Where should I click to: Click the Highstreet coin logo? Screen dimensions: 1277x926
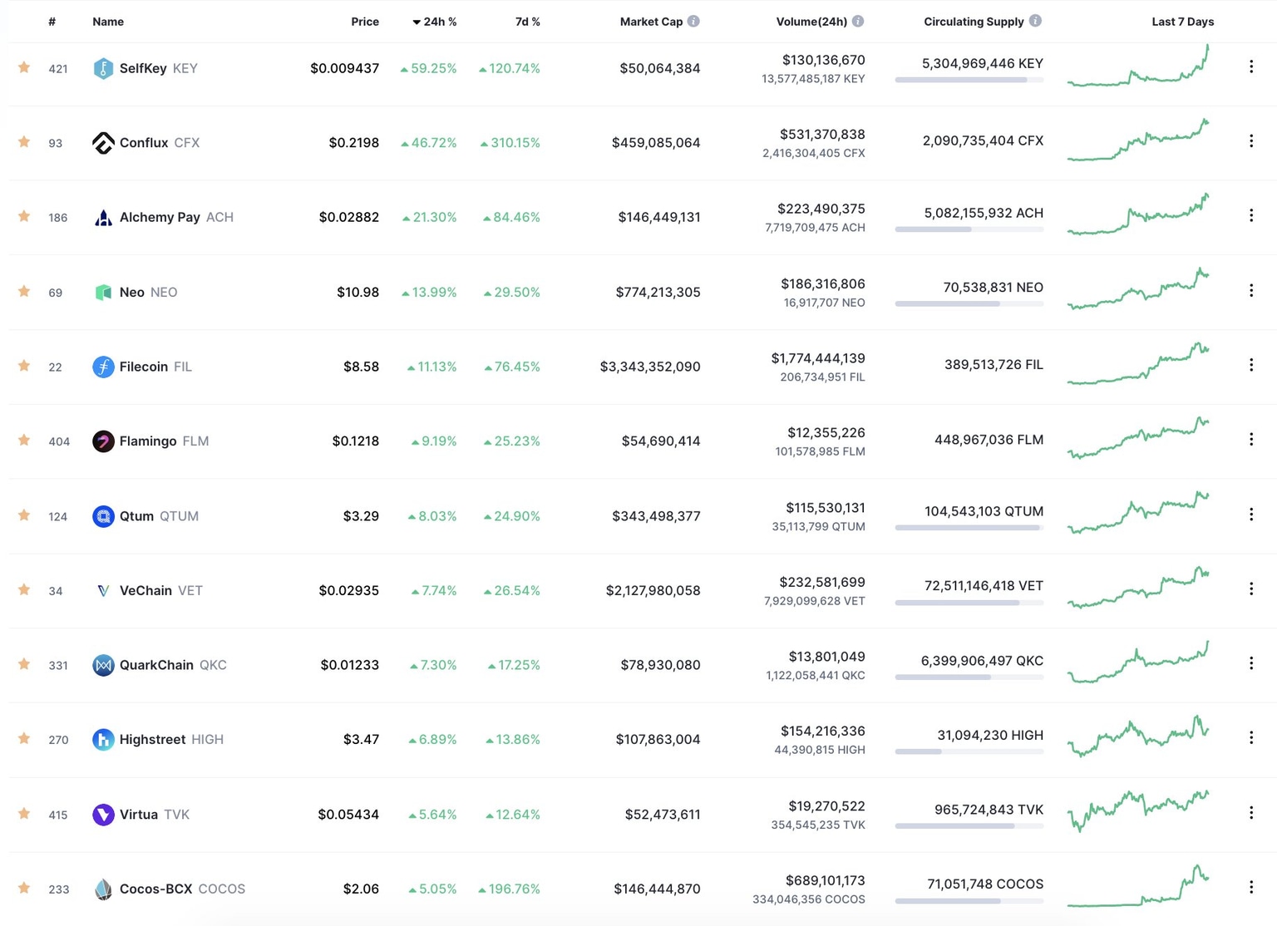[102, 739]
